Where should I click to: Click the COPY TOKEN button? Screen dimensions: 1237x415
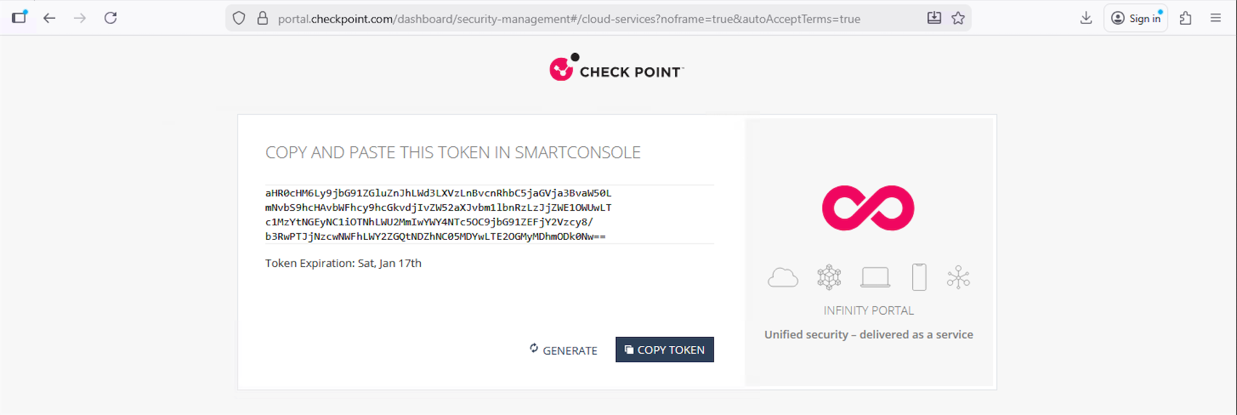(664, 350)
